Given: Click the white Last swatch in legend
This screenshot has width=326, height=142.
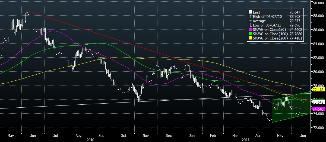Looking at the screenshot, I should 250,12.
